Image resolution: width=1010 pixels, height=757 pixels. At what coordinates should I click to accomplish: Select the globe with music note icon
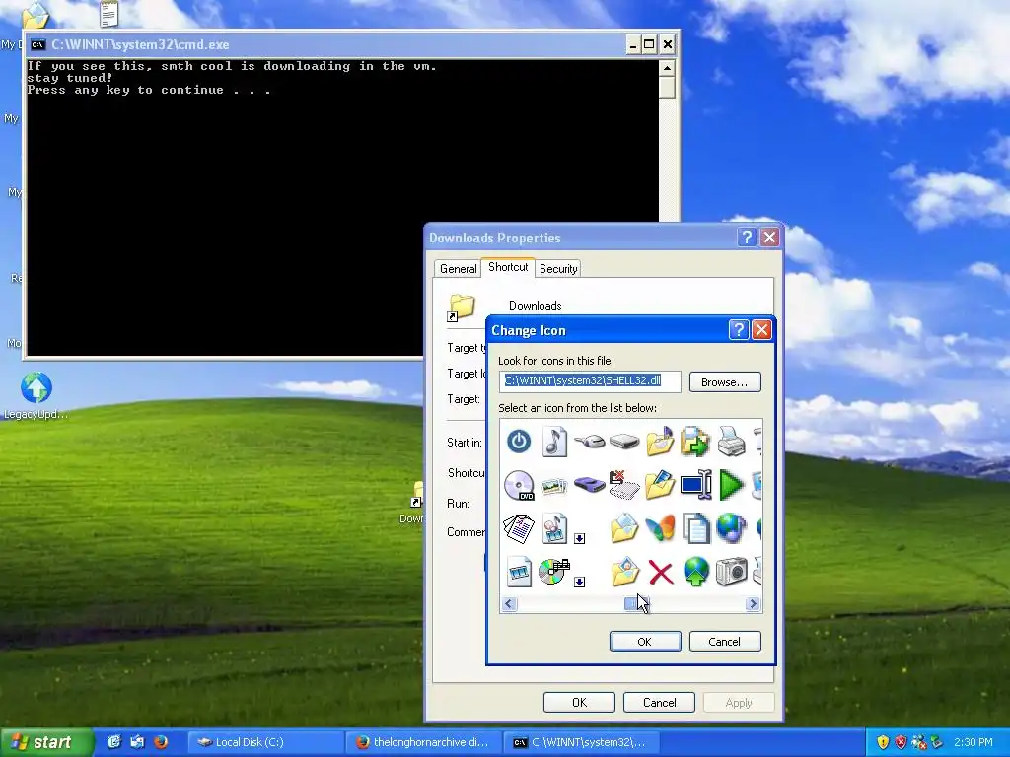[x=731, y=528]
